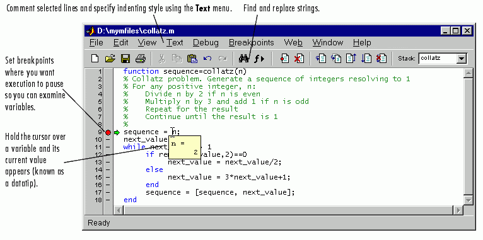
Task: Open the Breakpoints menu
Action: click(x=251, y=42)
